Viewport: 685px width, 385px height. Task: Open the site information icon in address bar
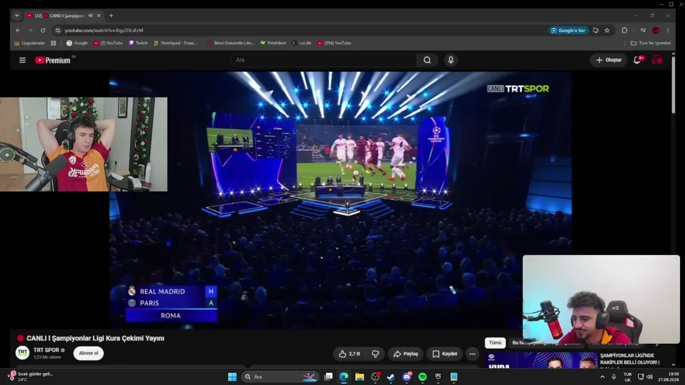(x=58, y=30)
